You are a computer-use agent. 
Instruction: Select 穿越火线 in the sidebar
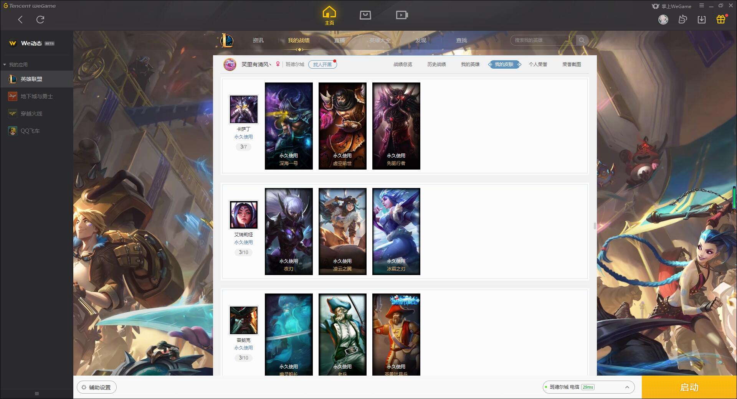pyautogui.click(x=36, y=114)
